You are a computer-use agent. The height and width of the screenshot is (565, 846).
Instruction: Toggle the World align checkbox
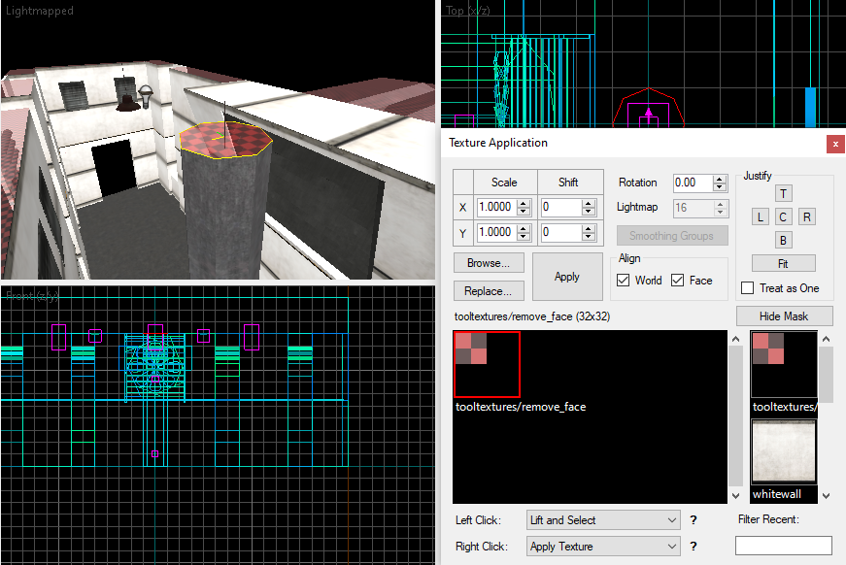[x=624, y=281]
